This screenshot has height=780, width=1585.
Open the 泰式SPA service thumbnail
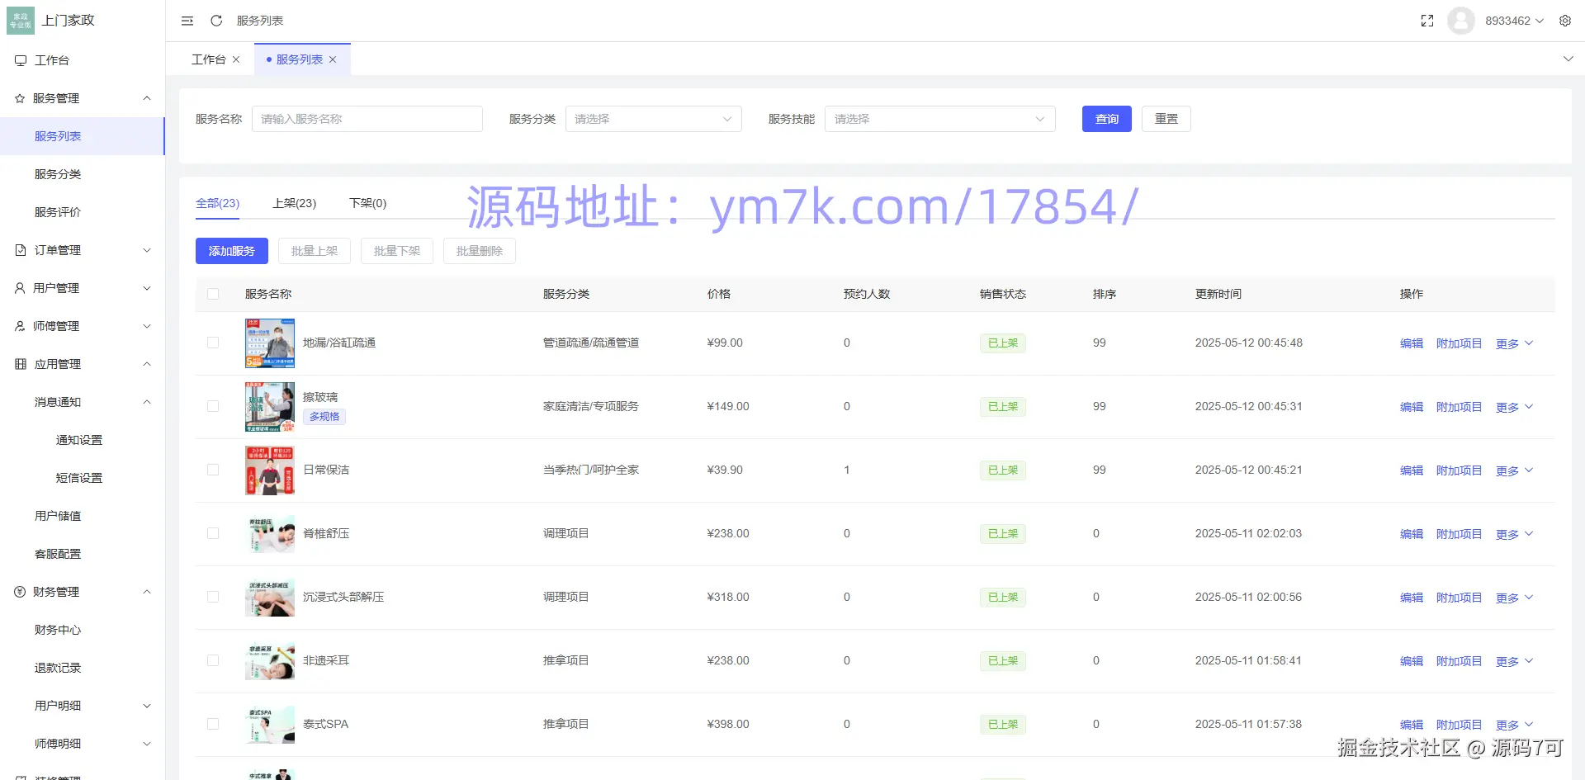tap(270, 725)
